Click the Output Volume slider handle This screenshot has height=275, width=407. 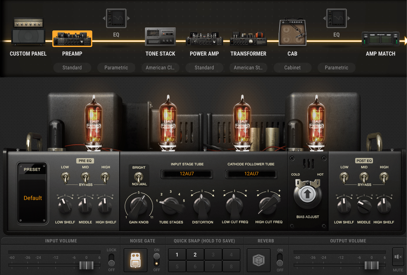point(372,265)
